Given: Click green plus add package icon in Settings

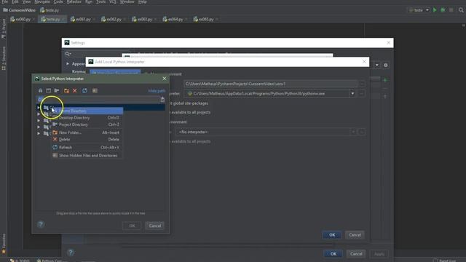Looking at the screenshot, I should (385, 80).
